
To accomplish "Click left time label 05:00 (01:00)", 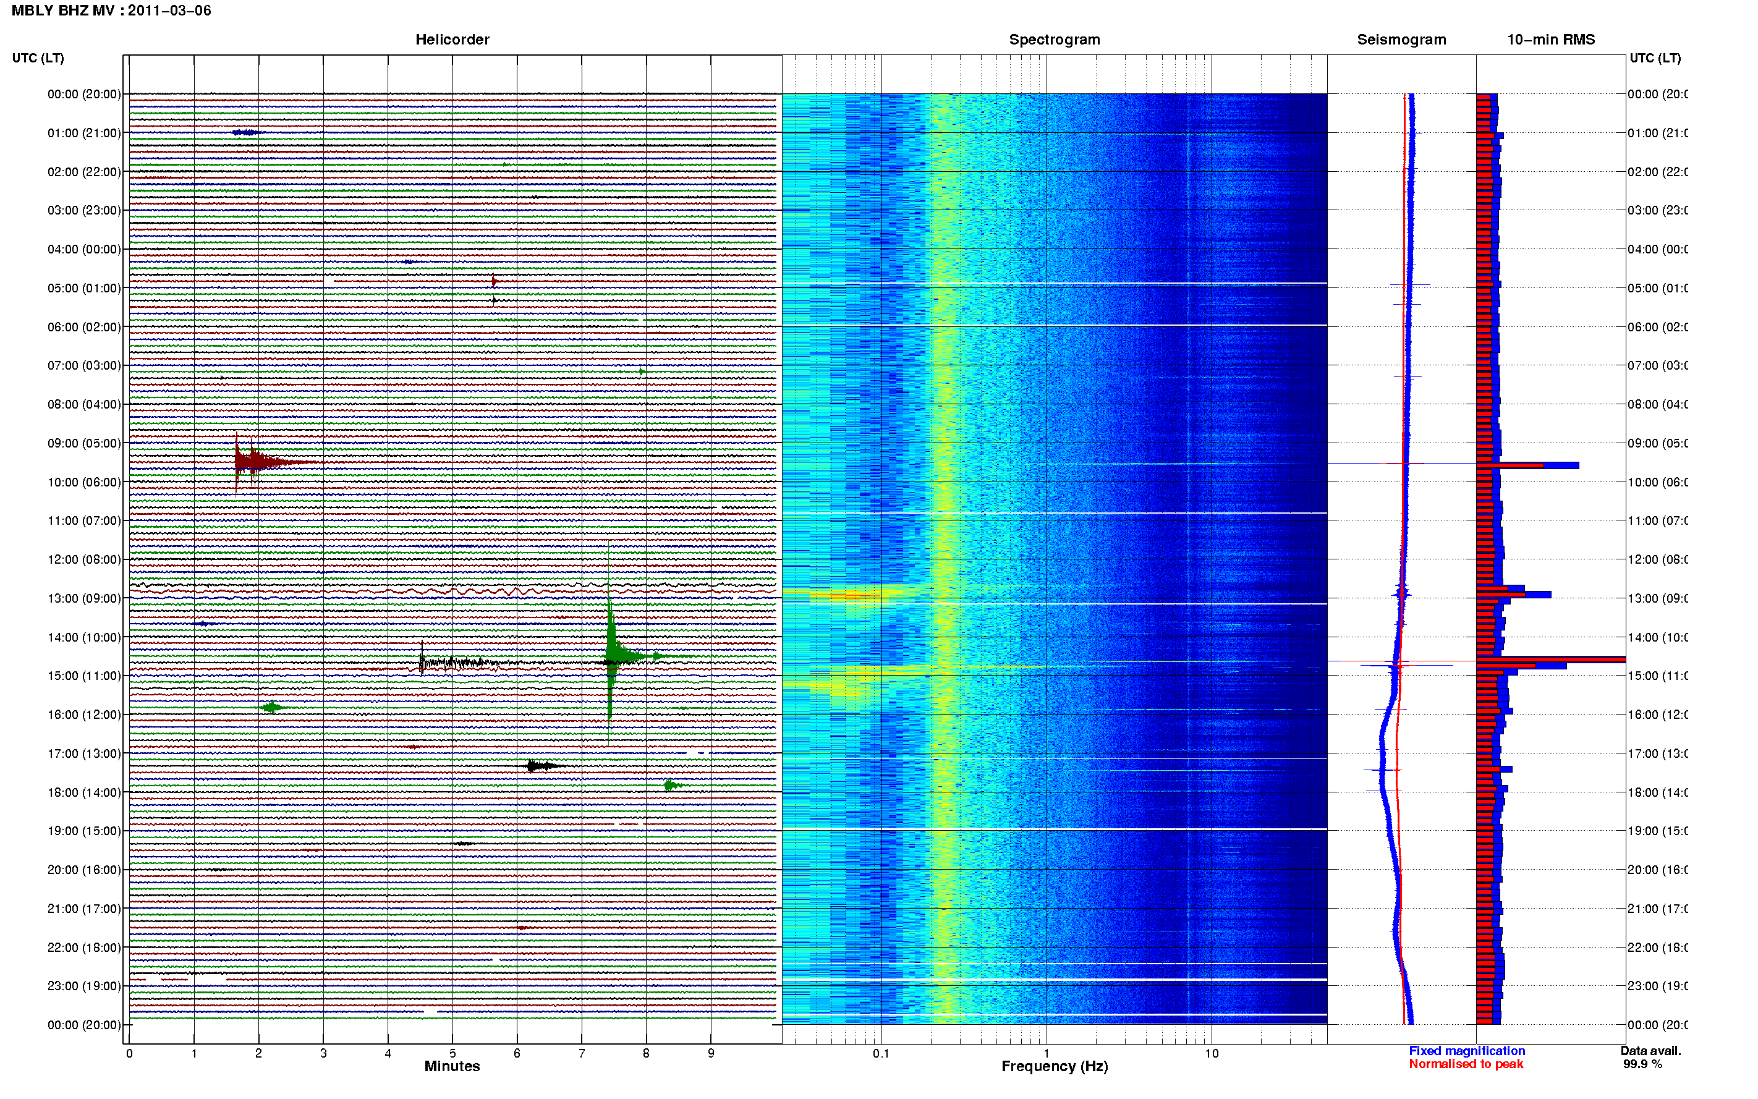I will (84, 288).
